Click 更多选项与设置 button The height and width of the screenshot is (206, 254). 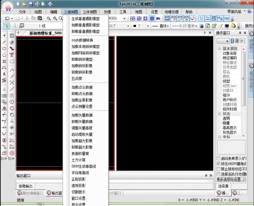231,179
